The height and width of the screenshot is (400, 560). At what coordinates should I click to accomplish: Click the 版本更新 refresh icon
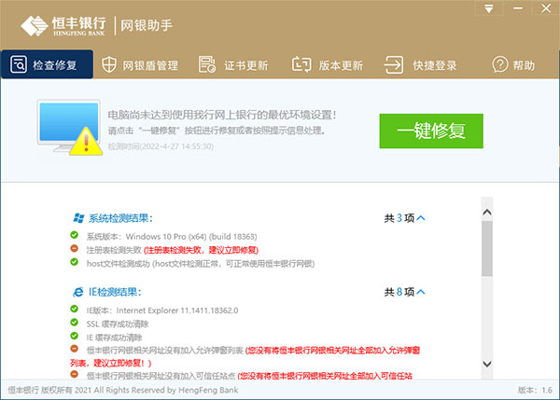coord(301,64)
